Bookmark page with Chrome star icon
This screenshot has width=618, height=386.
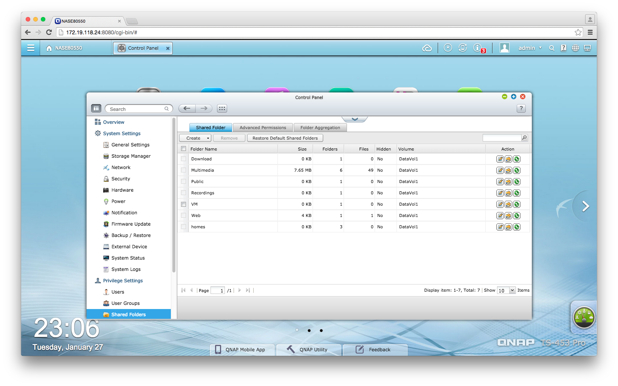pyautogui.click(x=578, y=32)
